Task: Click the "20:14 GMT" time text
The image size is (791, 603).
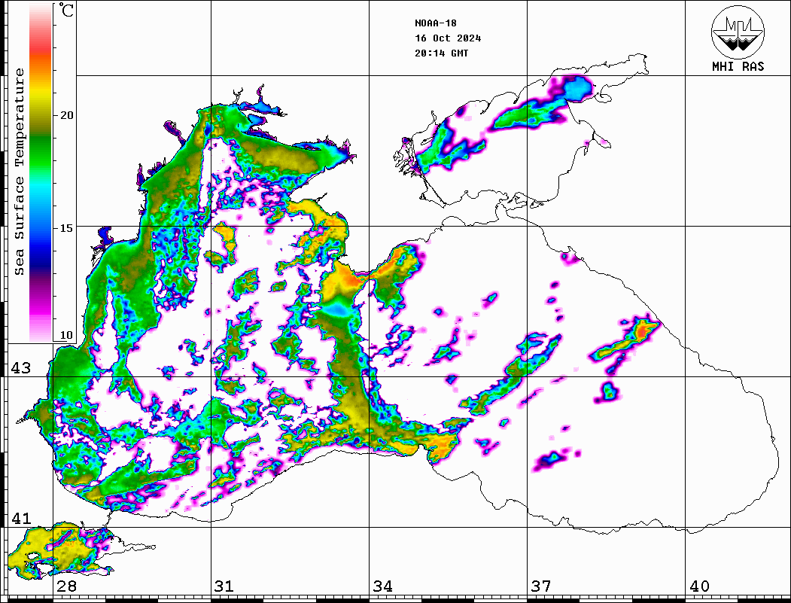Action: [x=441, y=53]
